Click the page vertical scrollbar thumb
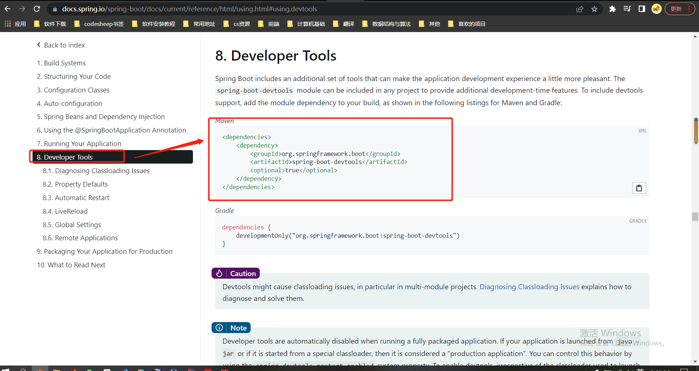699x371 pixels. (695, 217)
